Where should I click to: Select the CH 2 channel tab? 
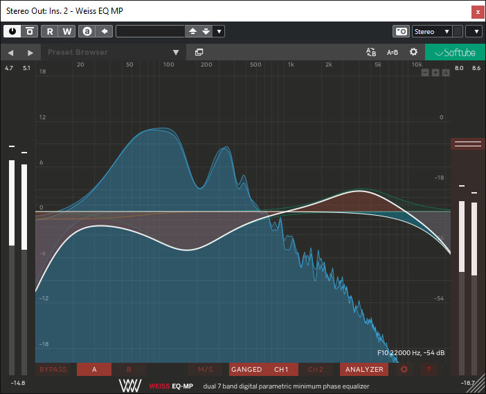pyautogui.click(x=316, y=369)
